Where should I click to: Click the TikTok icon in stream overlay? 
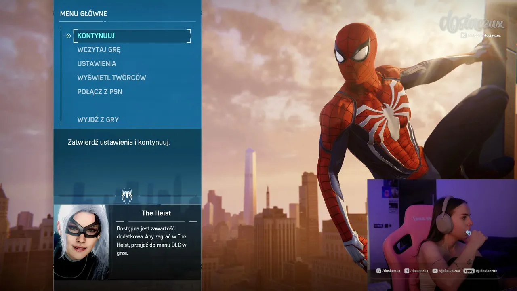point(407,271)
